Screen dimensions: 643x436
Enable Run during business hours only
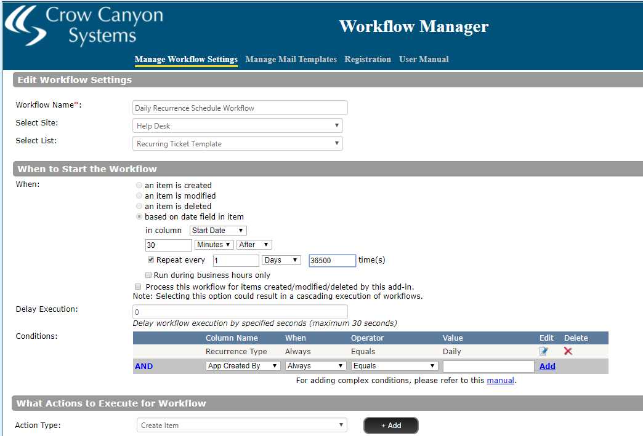point(148,275)
